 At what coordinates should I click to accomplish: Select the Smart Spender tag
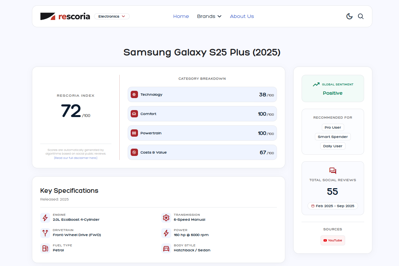tap(333, 137)
